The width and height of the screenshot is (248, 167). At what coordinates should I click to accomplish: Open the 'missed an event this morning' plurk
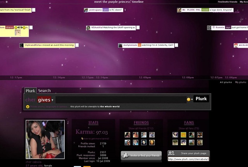click(x=58, y=45)
